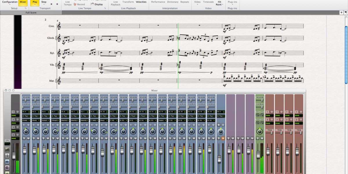Adjust the FX2 knob on the green strip
The width and height of the screenshot is (348, 174).
click(x=262, y=115)
